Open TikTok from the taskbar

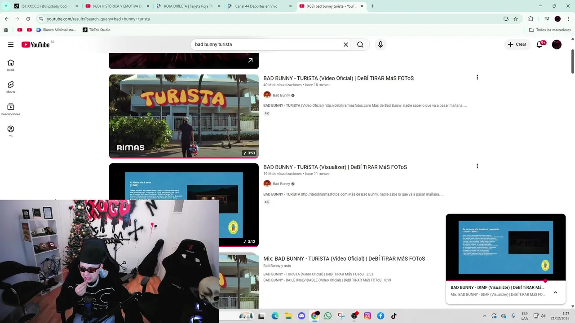[394, 316]
